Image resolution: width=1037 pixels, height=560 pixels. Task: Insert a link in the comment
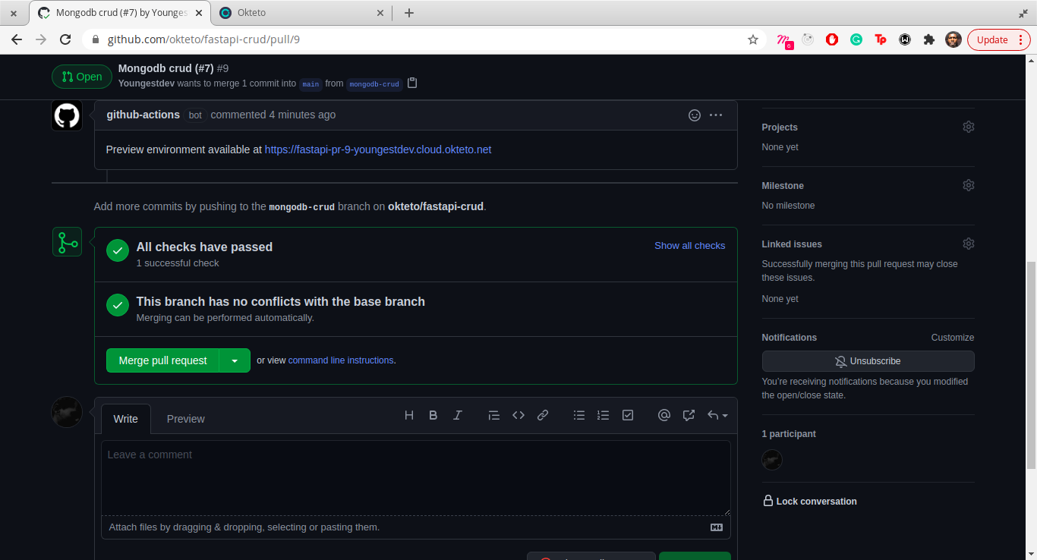click(543, 415)
